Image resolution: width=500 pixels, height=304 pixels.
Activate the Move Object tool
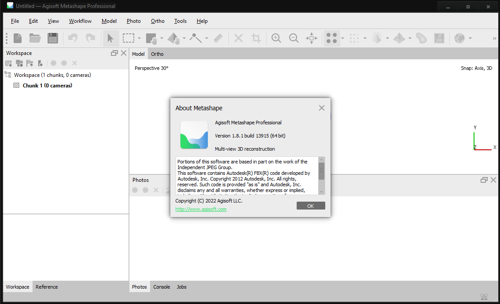point(173,38)
